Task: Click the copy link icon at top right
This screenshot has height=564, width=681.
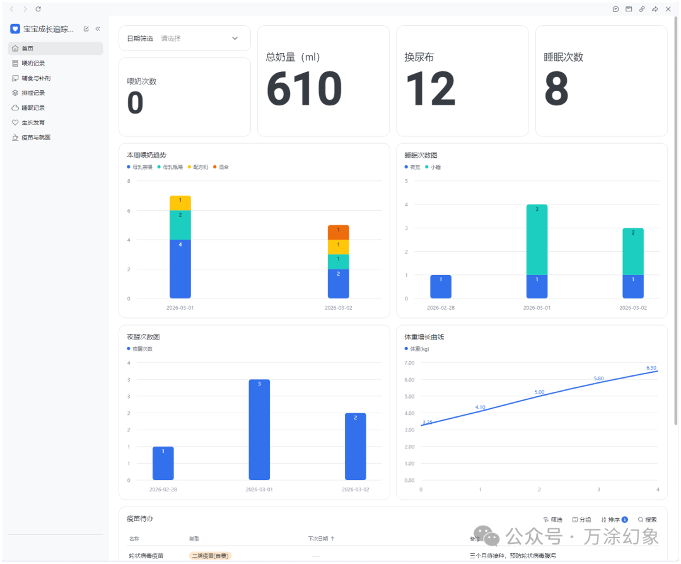Action: (x=642, y=9)
